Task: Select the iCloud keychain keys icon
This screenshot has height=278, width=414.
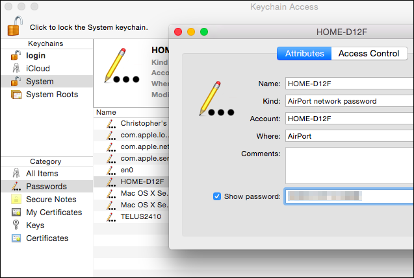Action: [x=16, y=68]
